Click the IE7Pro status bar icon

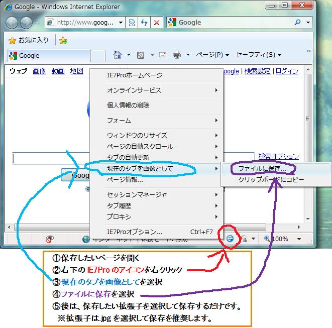(230, 239)
